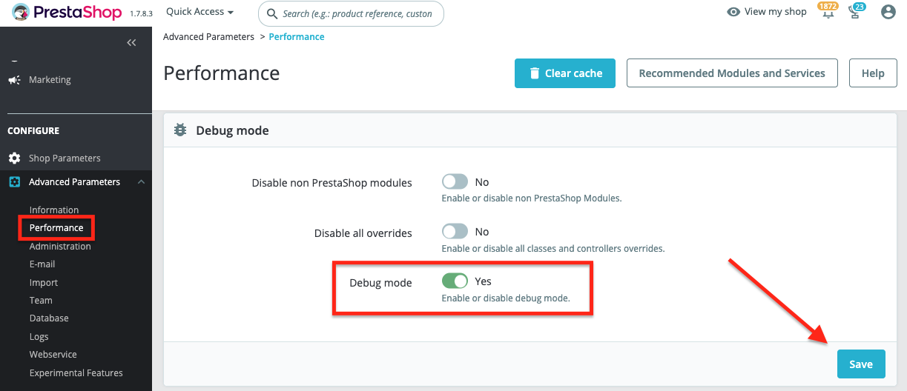
Task: Expand the Shop Parameters menu
Action: coord(65,158)
